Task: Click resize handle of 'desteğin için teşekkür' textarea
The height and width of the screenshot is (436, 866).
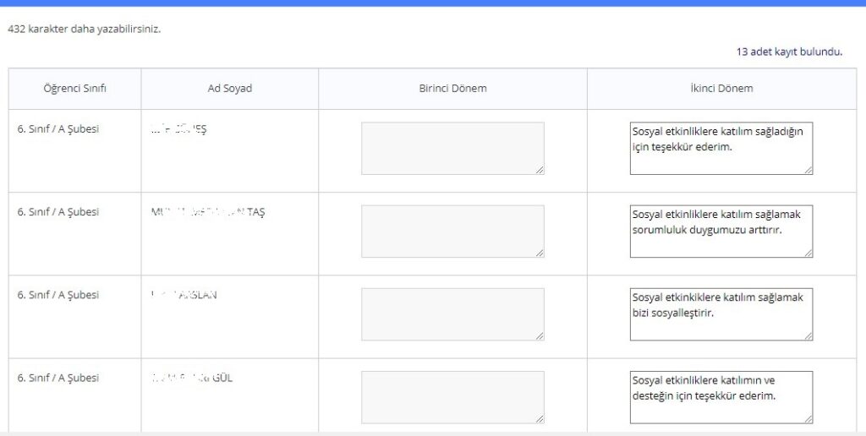Action: (x=808, y=418)
